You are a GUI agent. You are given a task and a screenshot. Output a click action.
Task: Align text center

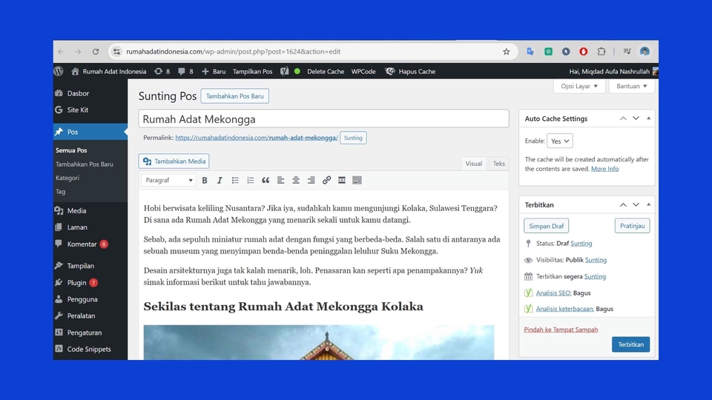click(x=296, y=180)
